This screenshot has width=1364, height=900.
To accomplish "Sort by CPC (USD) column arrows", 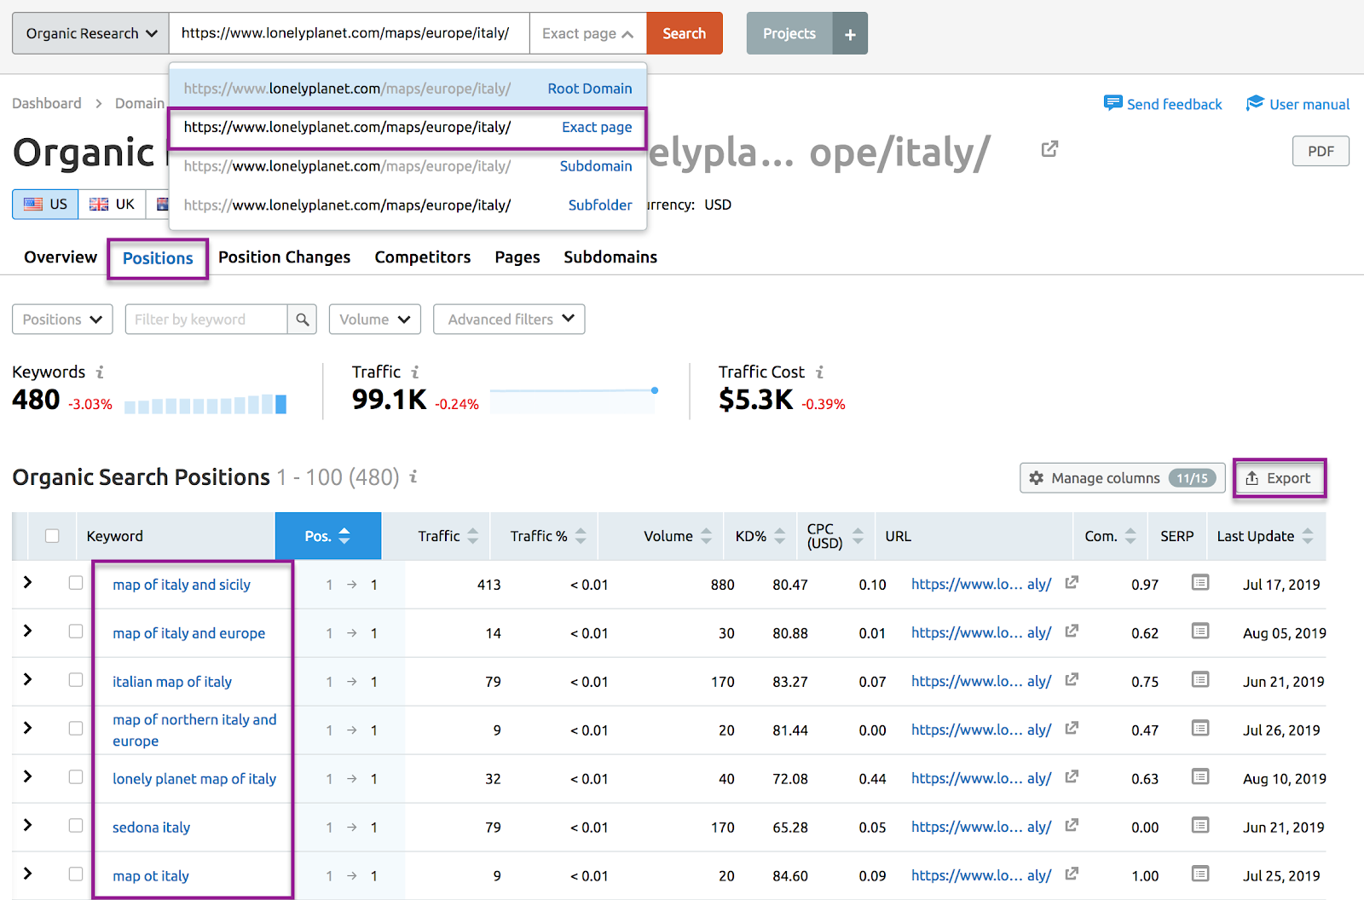I will pos(858,536).
